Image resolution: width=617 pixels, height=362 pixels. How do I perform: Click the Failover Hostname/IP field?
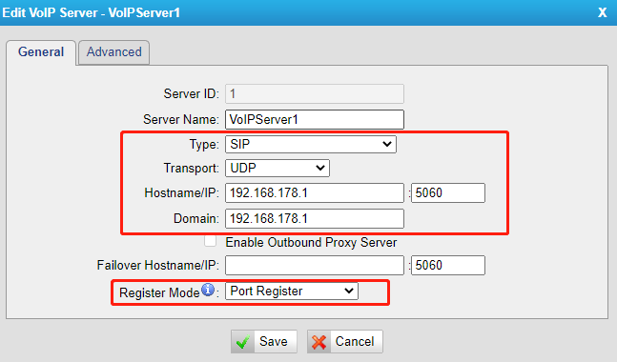point(315,266)
